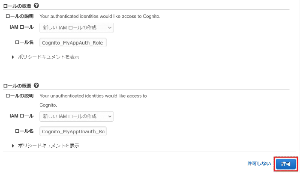Click the Cognito_MyAppAuth_Role name field

[x=73, y=43]
